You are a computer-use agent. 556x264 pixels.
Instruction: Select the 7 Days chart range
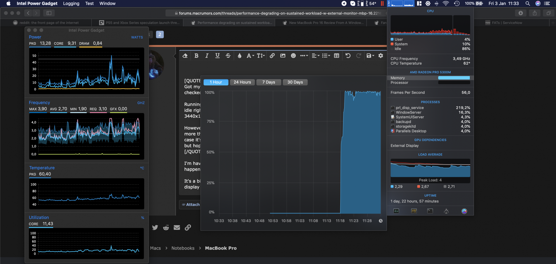269,82
